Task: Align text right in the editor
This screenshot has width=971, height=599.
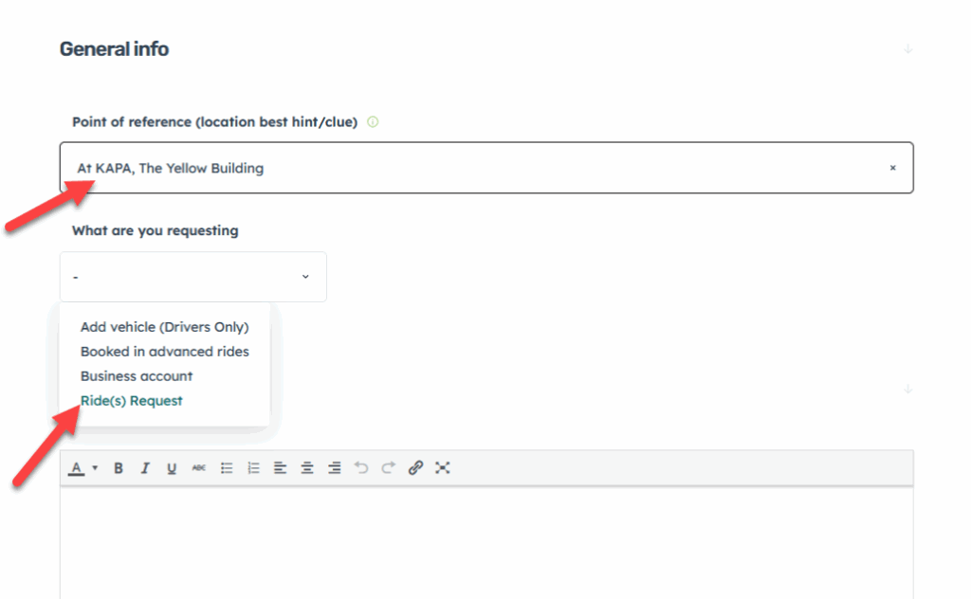Action: [x=334, y=468]
